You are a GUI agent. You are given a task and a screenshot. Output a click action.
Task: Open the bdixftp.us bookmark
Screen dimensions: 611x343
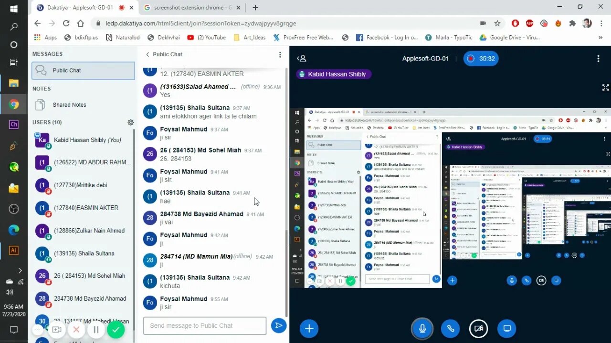pos(81,37)
